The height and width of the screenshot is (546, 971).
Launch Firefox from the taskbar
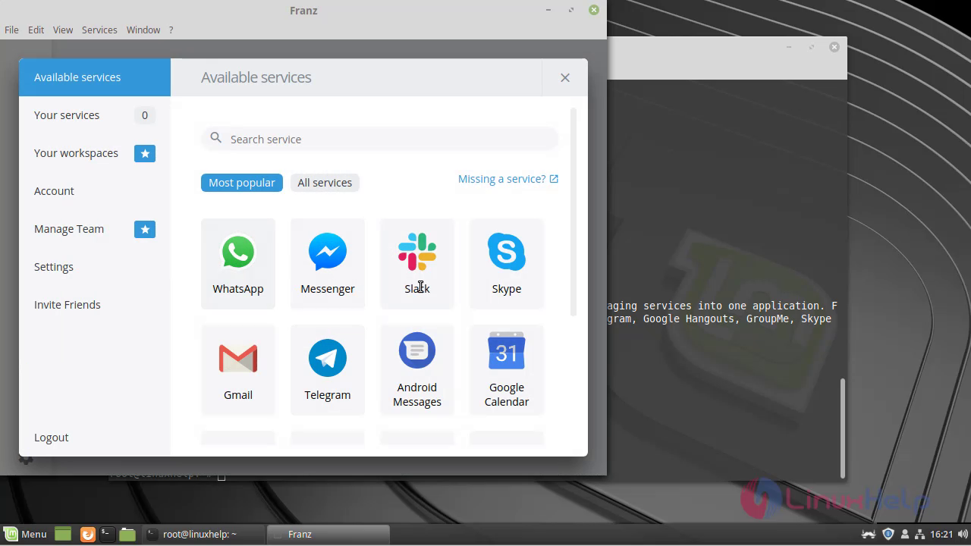(87, 534)
